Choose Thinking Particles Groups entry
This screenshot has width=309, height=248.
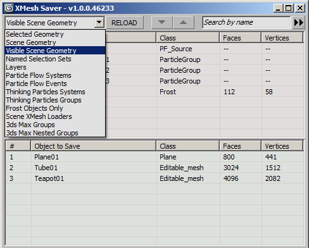click(55, 100)
